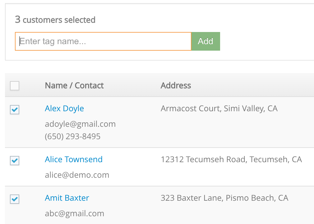314x224 pixels.
Task: Deselect the Alice Townsend checkbox
Action: [x=15, y=160]
